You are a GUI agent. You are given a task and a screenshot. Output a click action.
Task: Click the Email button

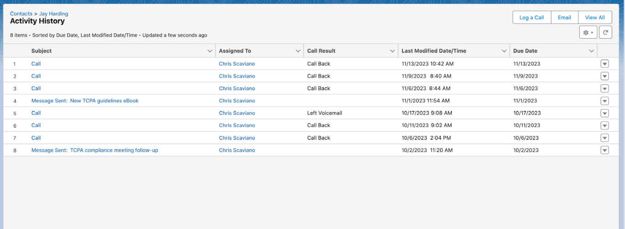[x=564, y=17]
